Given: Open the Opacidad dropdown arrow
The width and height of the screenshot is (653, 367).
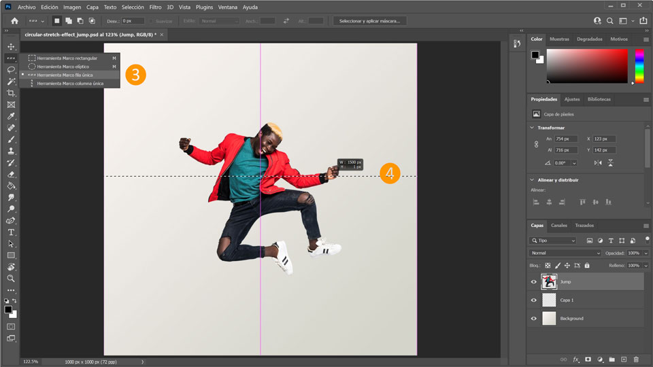Looking at the screenshot, I should click(x=645, y=253).
